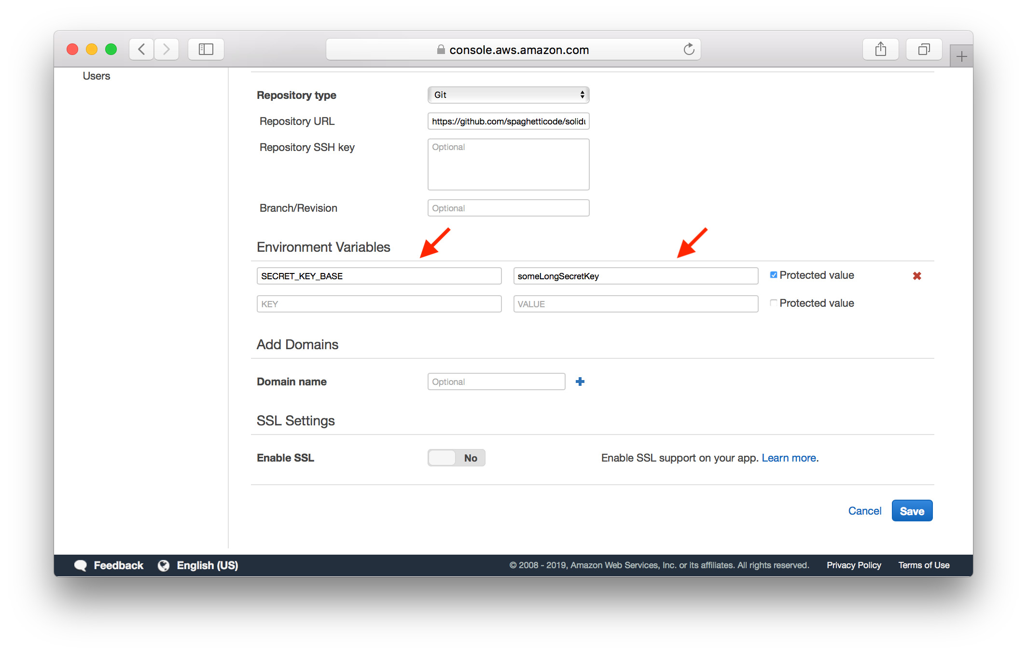
Task: Save the environment variable settings
Action: click(911, 510)
